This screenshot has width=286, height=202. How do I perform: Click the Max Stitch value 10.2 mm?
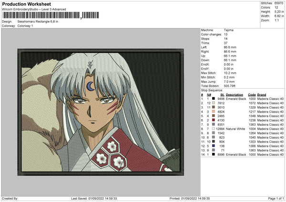click(230, 73)
